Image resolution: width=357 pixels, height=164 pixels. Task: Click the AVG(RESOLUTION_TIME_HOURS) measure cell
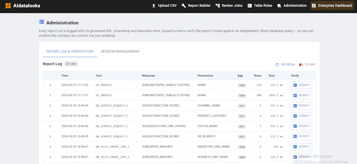tap(164, 126)
